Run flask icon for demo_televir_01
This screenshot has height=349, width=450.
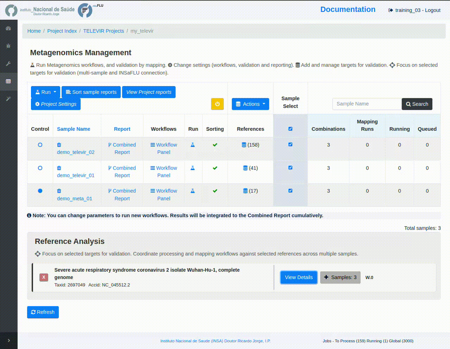193,168
